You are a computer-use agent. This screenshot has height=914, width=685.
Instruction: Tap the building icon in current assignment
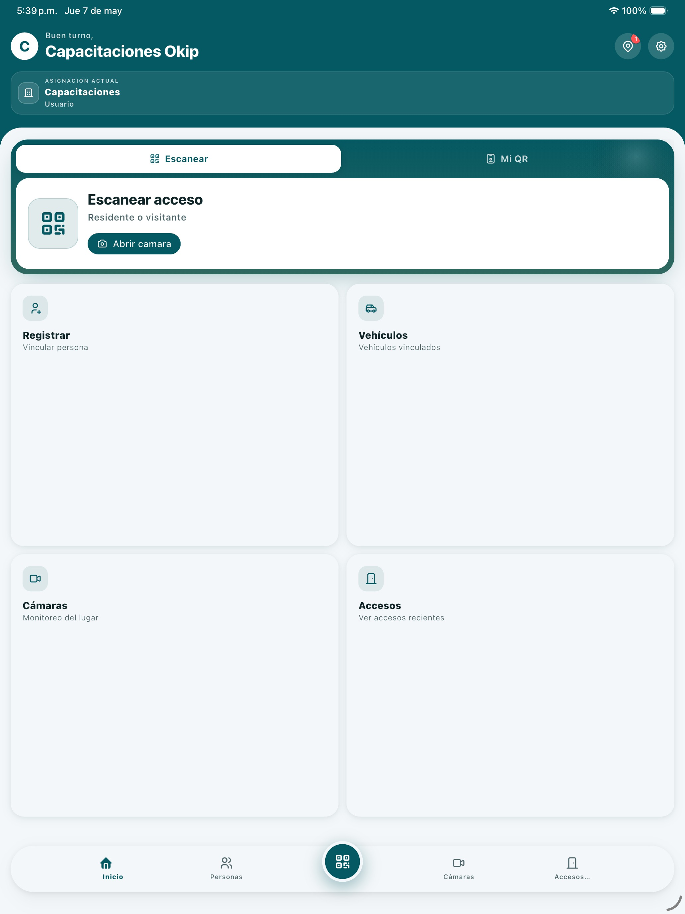[29, 93]
